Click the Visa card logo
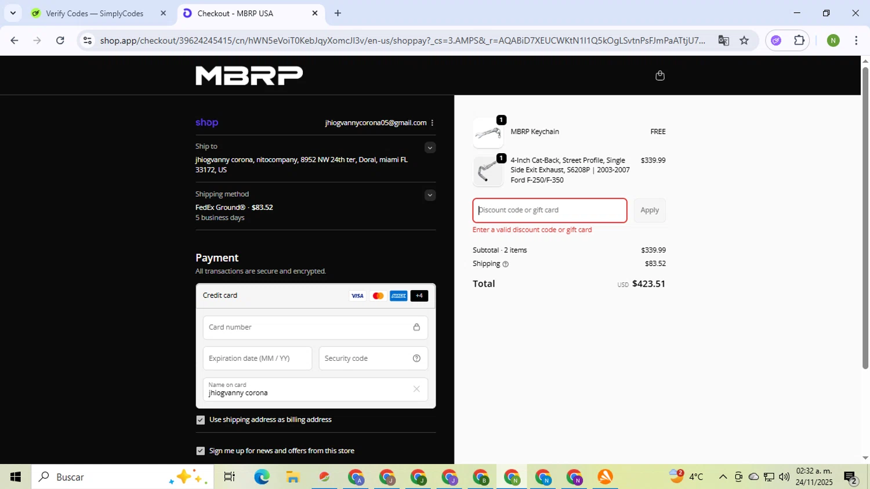The height and width of the screenshot is (489, 870). click(x=357, y=296)
